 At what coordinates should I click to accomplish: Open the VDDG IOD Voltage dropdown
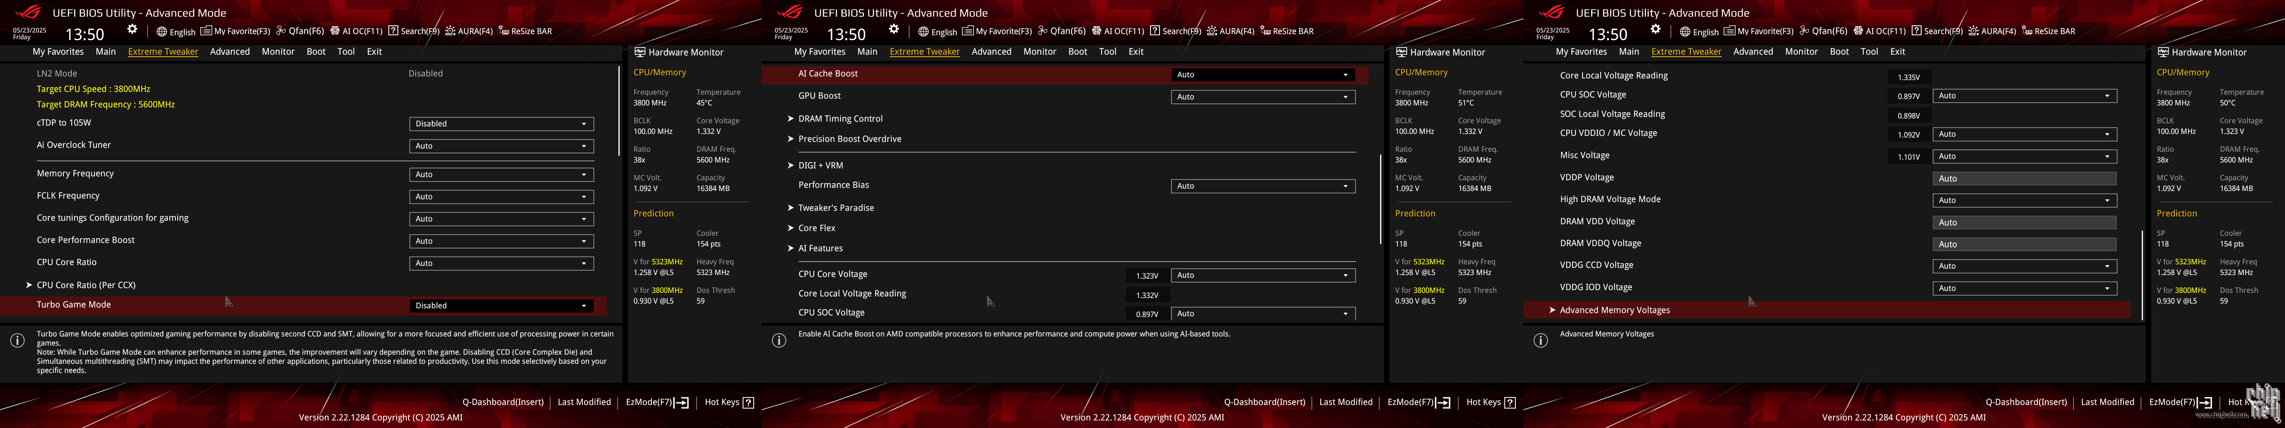pos(2025,288)
